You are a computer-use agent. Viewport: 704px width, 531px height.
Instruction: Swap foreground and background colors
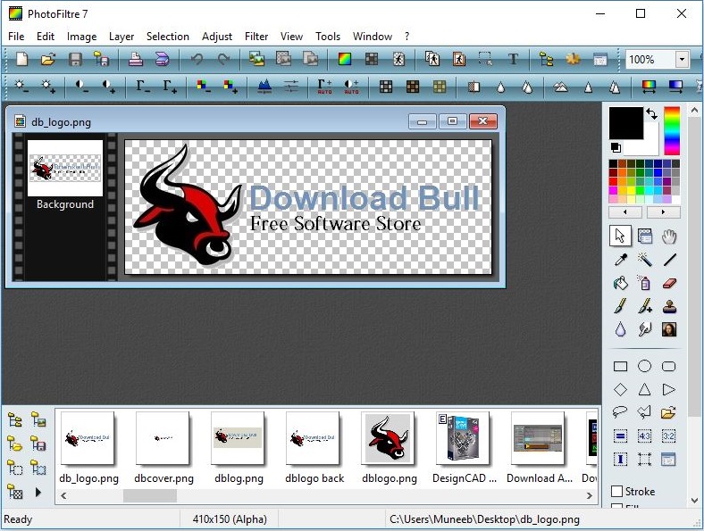click(651, 114)
